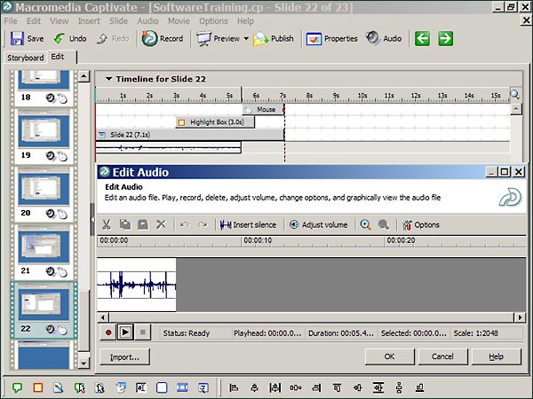Click Cancel in the Edit Audio dialog
The image size is (533, 399).
coord(443,356)
